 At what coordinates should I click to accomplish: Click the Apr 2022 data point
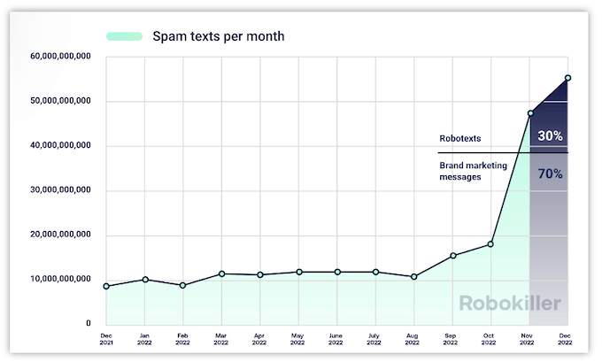point(260,274)
